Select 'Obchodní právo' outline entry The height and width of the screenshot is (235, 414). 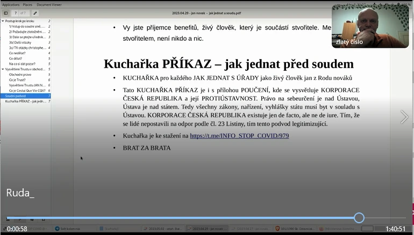20,75
